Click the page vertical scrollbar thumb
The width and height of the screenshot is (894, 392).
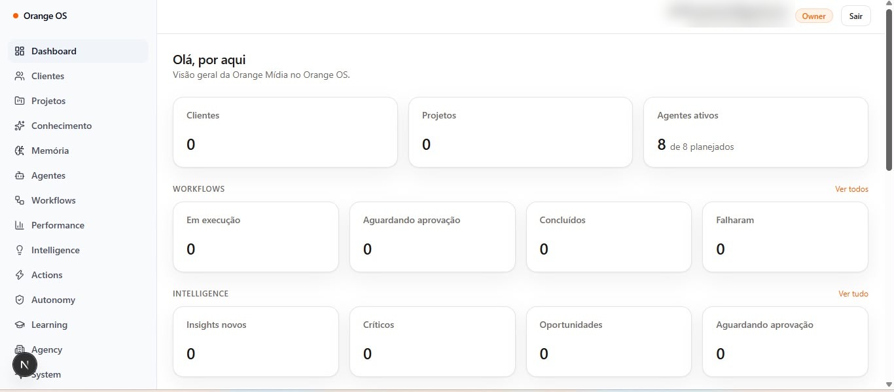pos(889,91)
